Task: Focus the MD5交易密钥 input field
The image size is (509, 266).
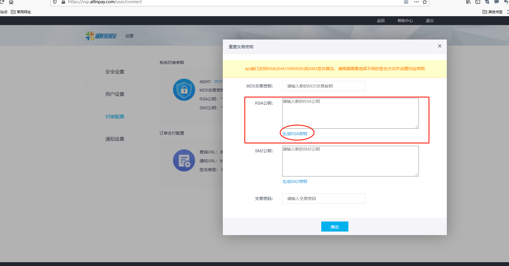Action: click(324, 86)
